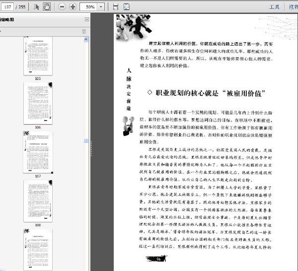The height and width of the screenshot is (271, 298).
Task: Select page thumbnail 107
Action: point(38,152)
